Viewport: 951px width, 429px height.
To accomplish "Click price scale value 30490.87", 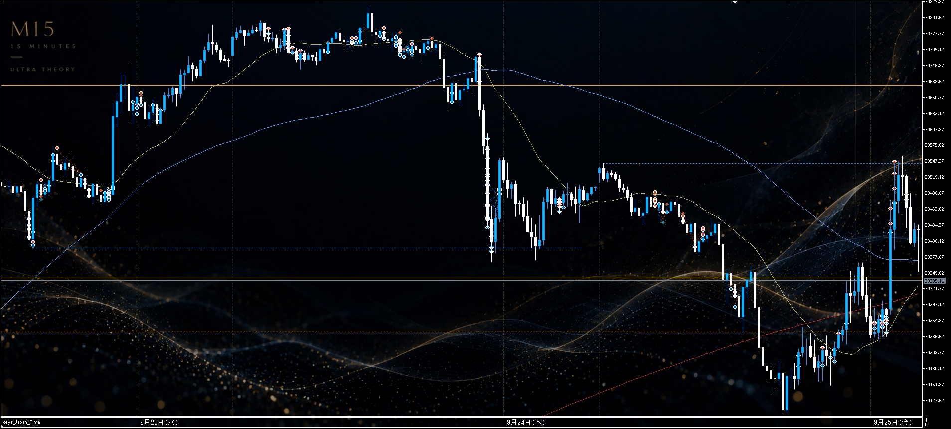I will point(934,193).
